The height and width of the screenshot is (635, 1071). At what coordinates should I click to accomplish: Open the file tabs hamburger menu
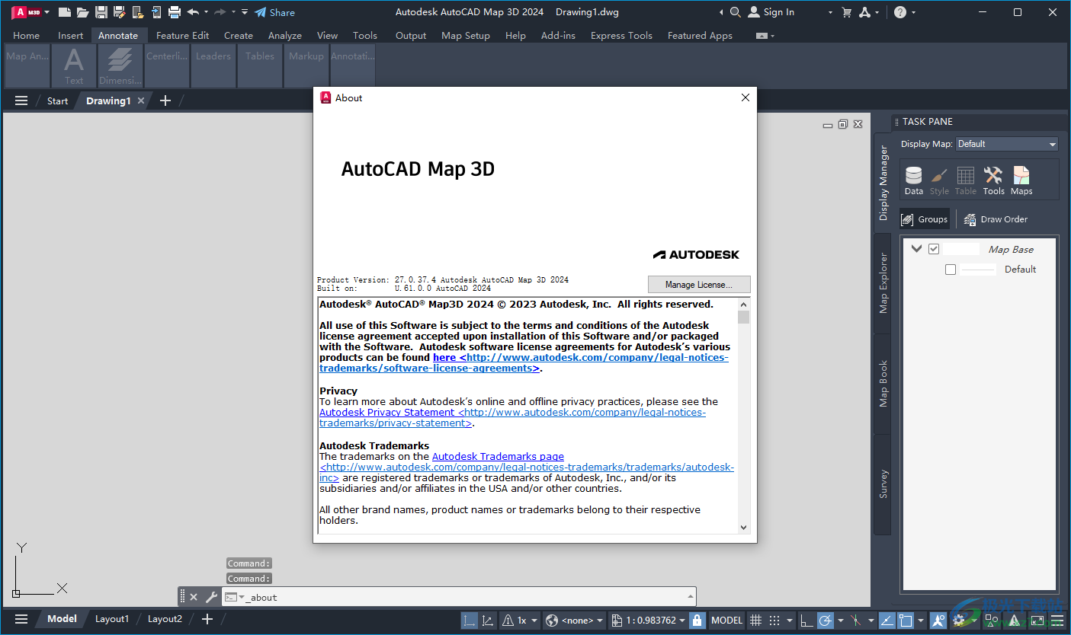pos(21,101)
